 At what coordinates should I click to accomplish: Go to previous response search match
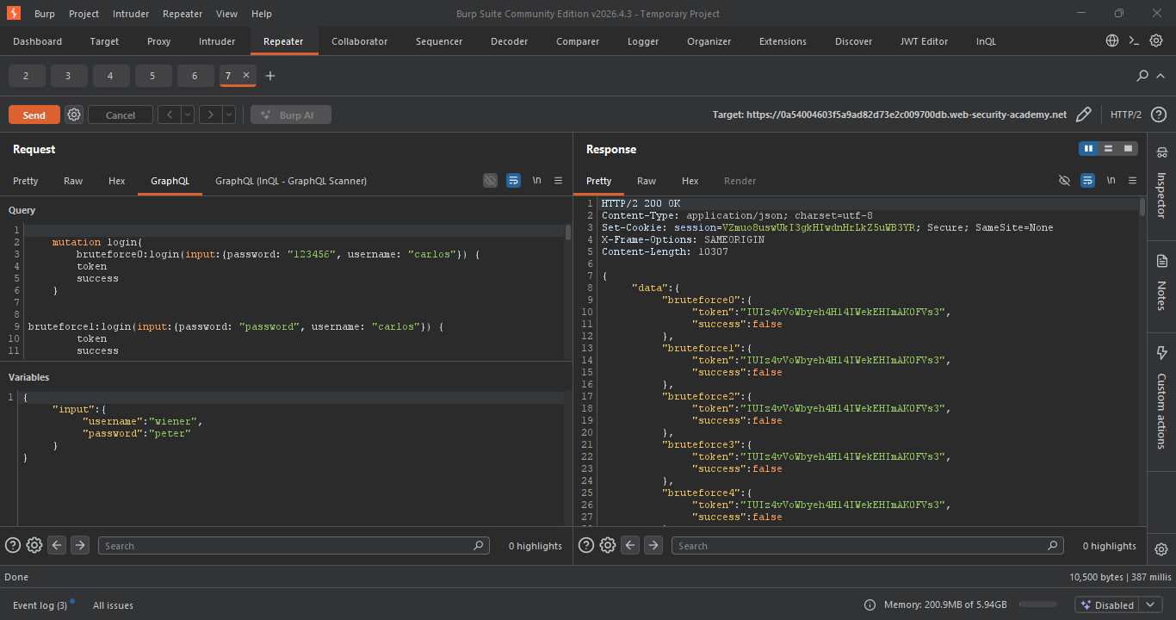click(x=631, y=545)
